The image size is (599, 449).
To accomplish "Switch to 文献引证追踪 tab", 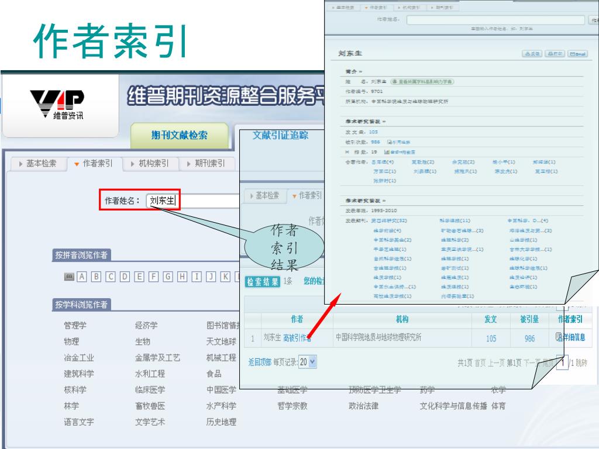I will click(x=280, y=135).
